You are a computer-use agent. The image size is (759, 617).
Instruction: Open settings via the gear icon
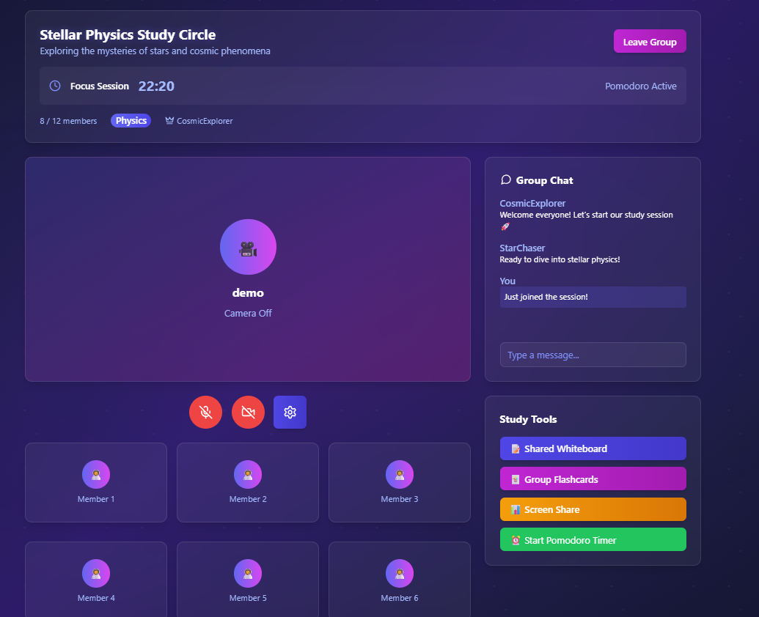(290, 412)
